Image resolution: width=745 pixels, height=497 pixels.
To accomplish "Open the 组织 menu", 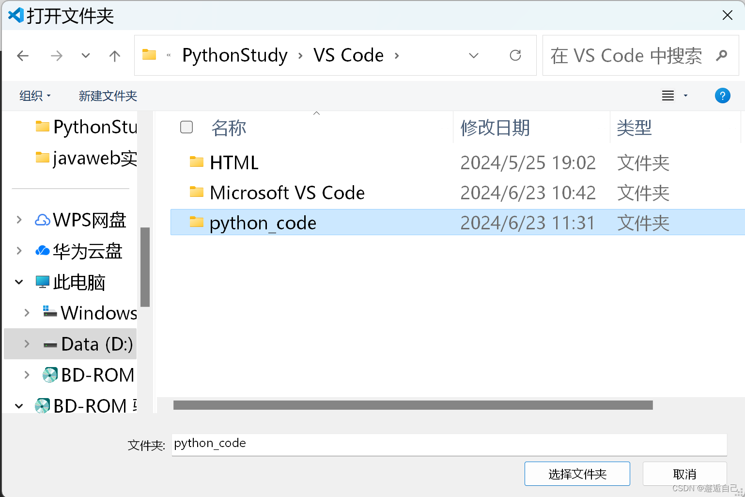I will coord(35,96).
